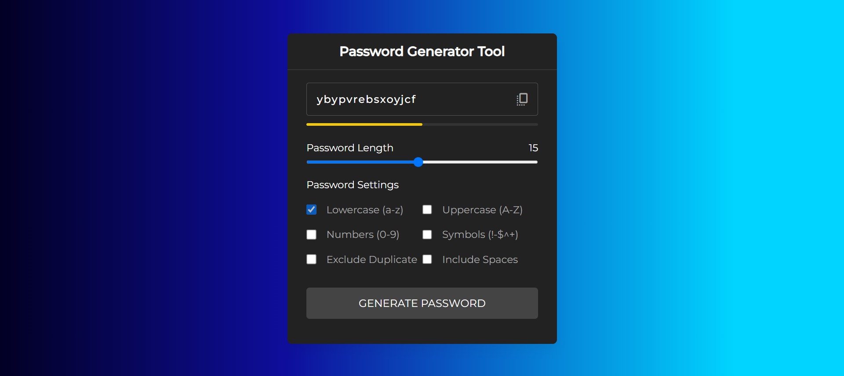The width and height of the screenshot is (844, 376).
Task: Click the Numbers (0-9) label text
Action: 363,235
